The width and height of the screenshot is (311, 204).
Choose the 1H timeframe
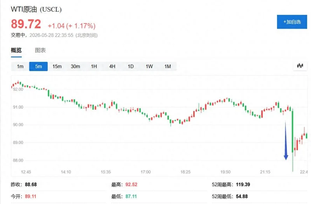point(94,66)
